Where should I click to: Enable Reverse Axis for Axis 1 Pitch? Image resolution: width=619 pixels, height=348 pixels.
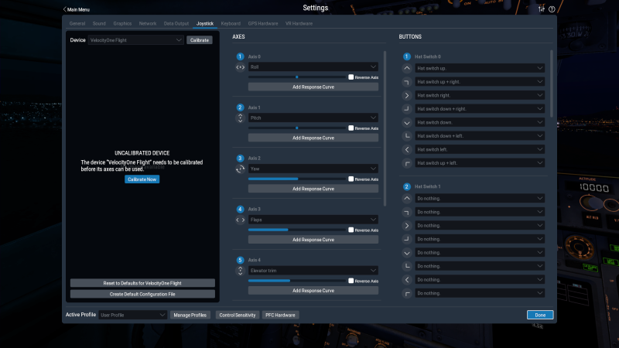point(351,128)
